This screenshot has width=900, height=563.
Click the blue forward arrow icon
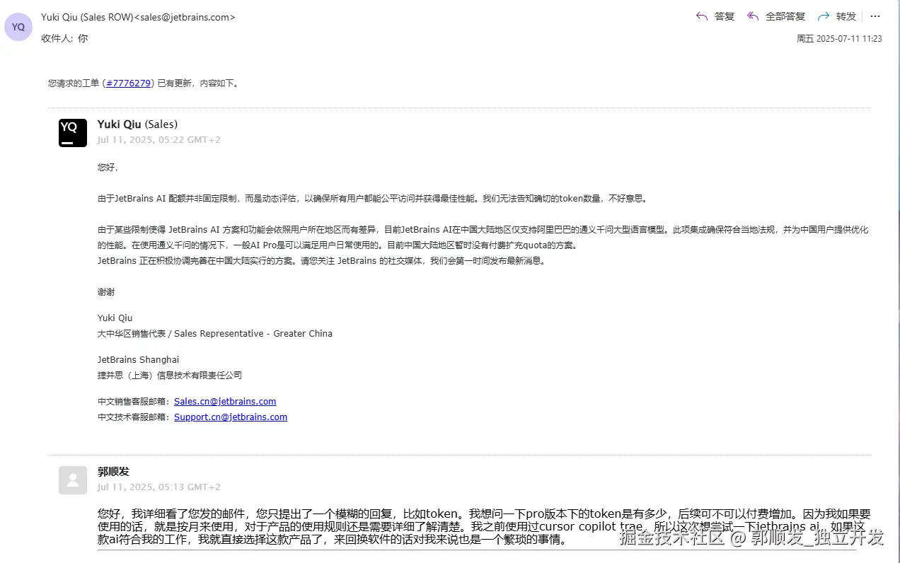(824, 16)
